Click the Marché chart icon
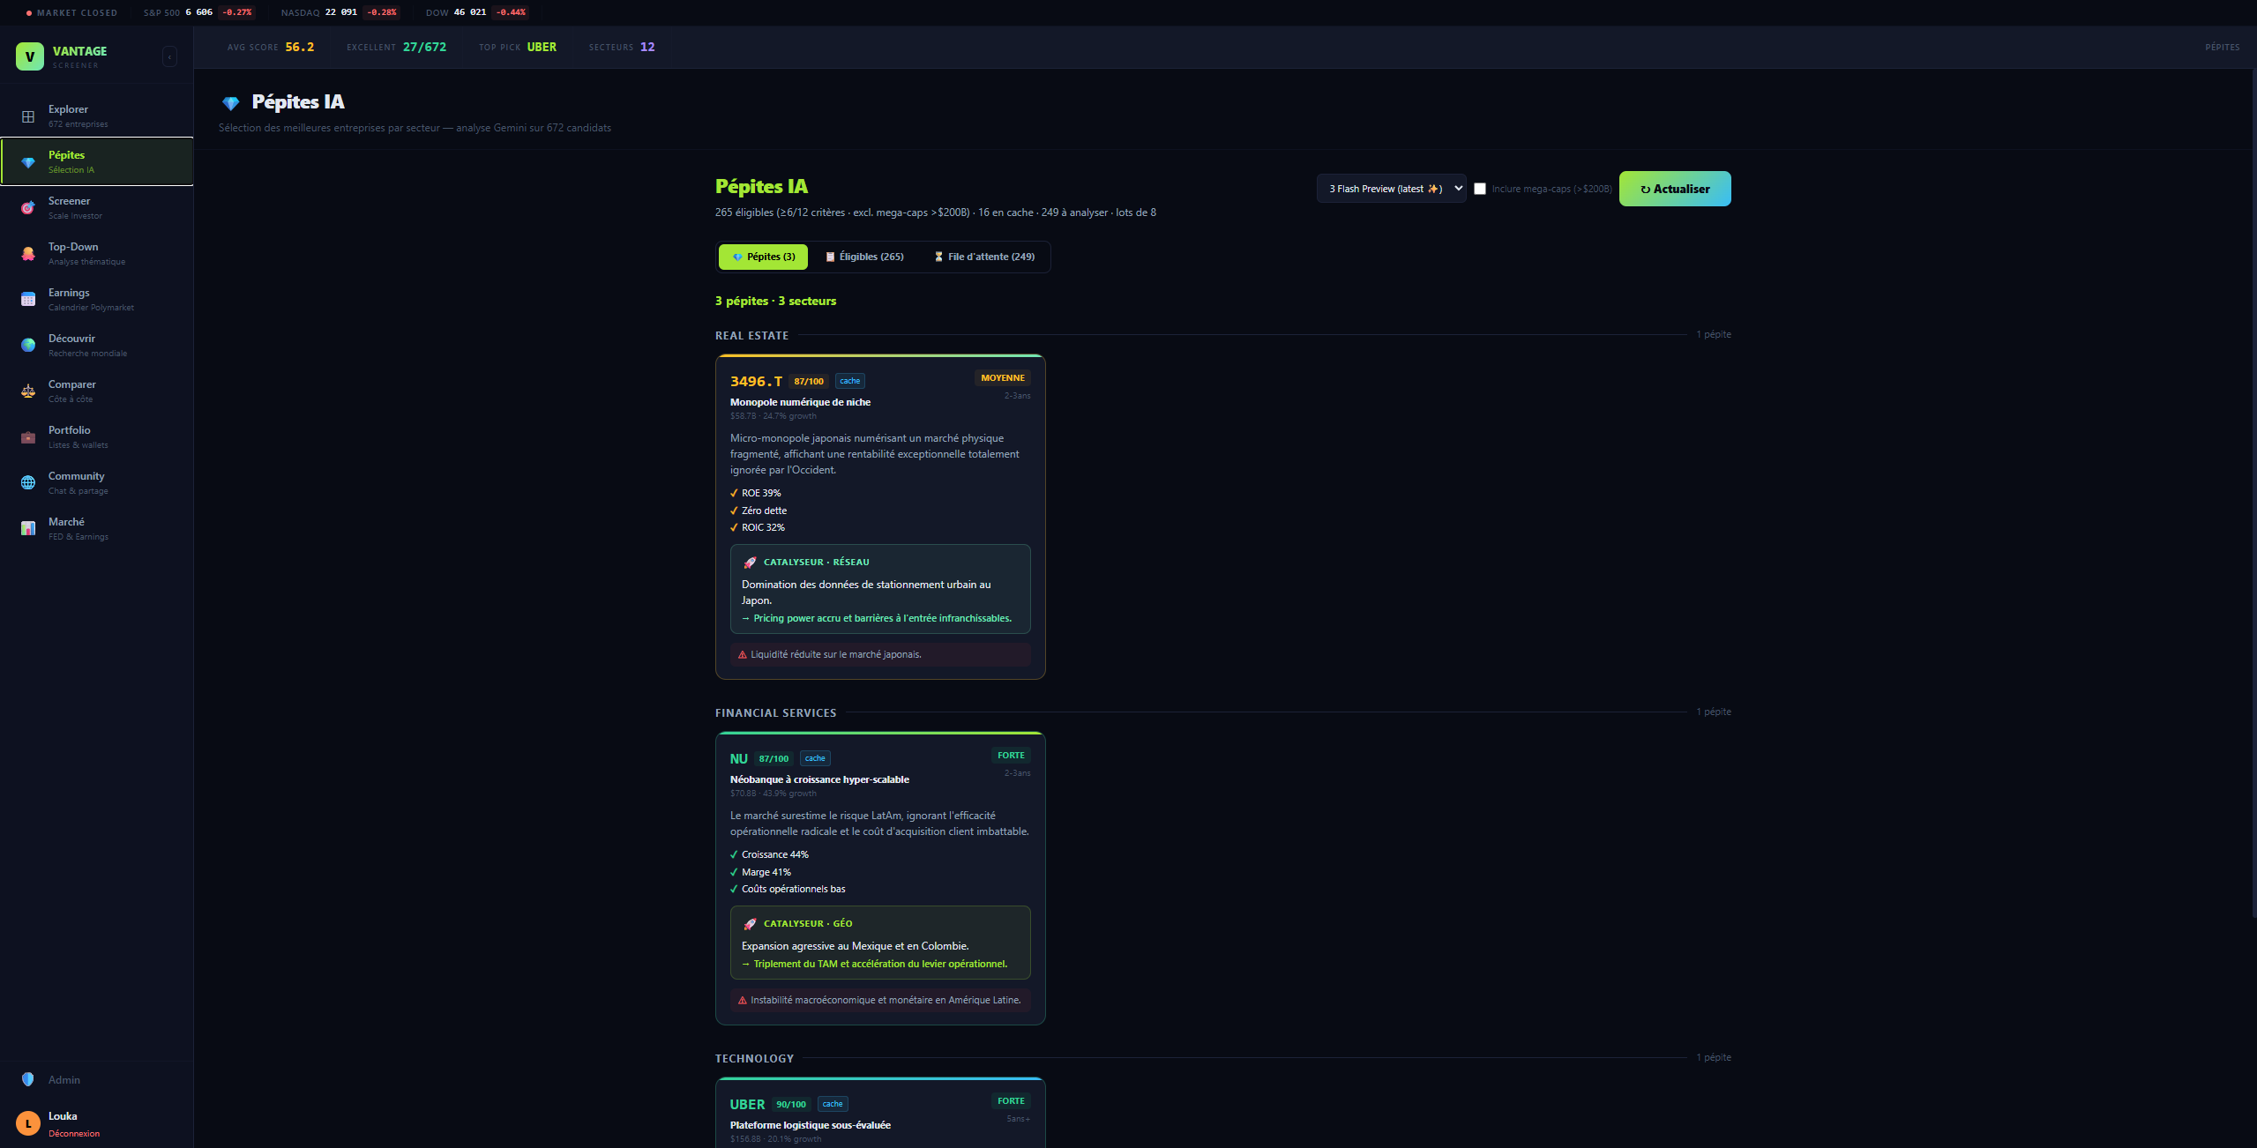The image size is (2257, 1148). click(x=28, y=529)
